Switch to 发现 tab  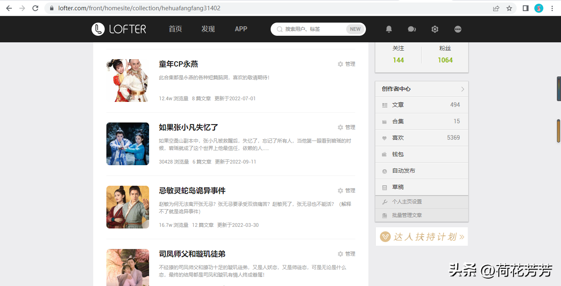[x=208, y=29]
